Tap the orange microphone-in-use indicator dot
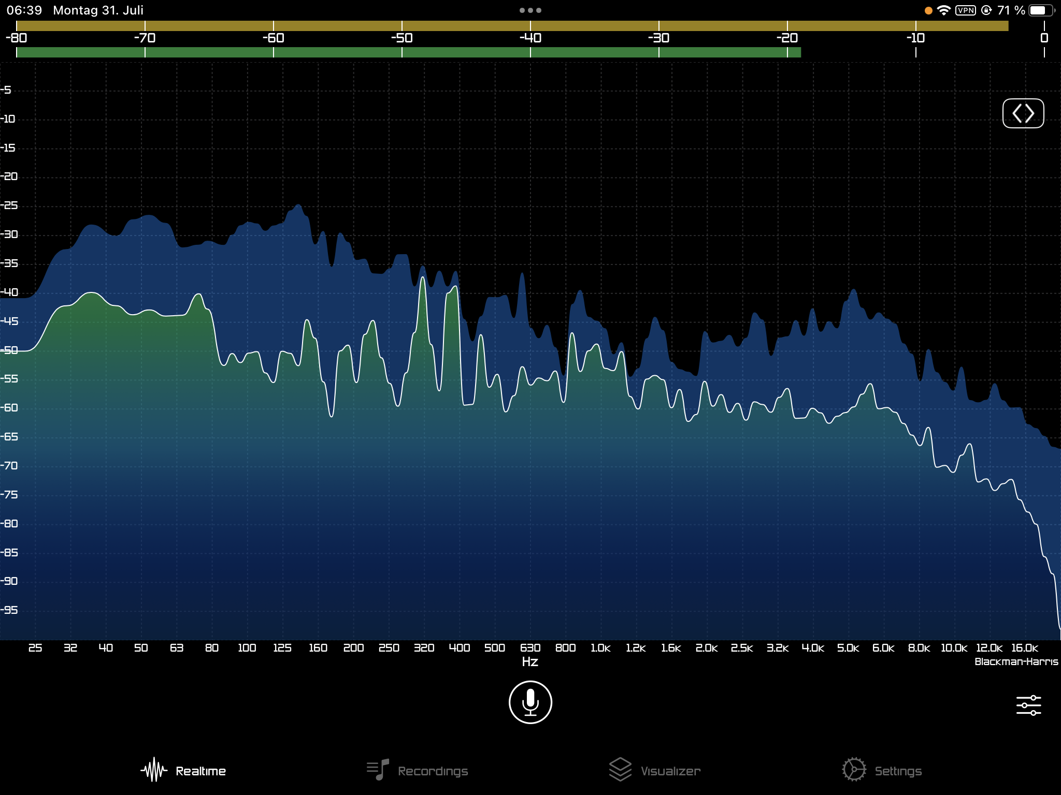 pos(928,10)
